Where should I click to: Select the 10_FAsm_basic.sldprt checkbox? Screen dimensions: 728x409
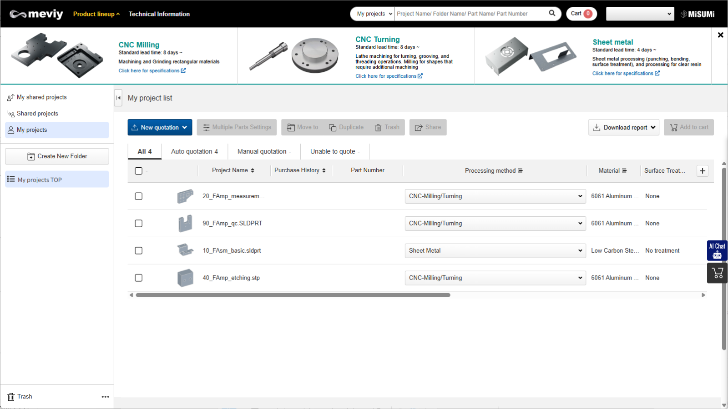coord(139,251)
